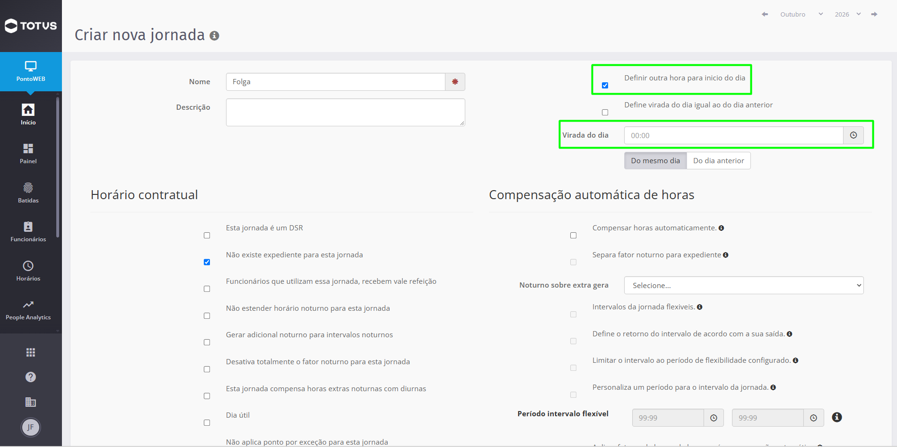The image size is (897, 447).
Task: Go to next month arrow
Action: click(874, 14)
